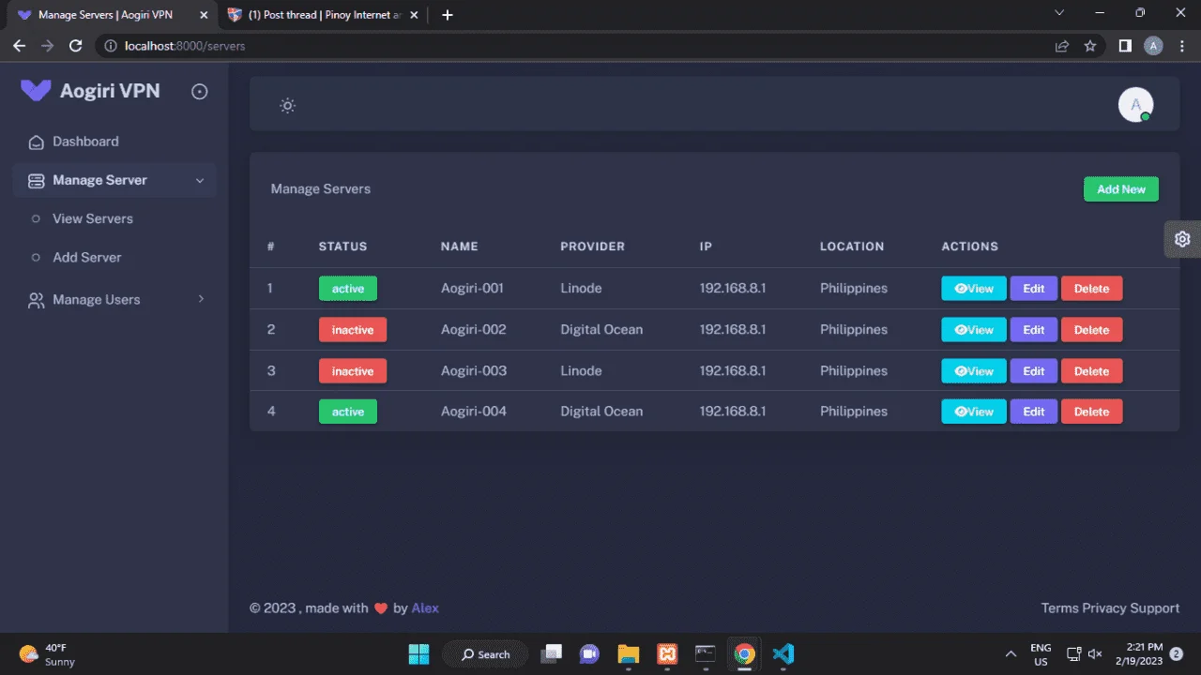Toggle the sidebar collapse circle icon
Image resolution: width=1201 pixels, height=675 pixels.
tap(199, 91)
